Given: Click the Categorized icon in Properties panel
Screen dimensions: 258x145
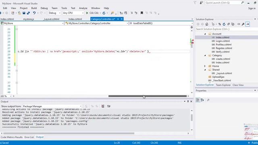Looking at the screenshot, I should click(198, 100).
